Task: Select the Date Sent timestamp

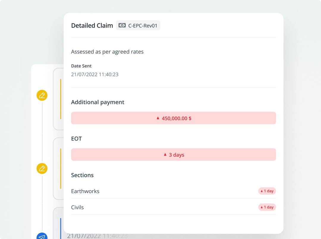Action: [95, 74]
